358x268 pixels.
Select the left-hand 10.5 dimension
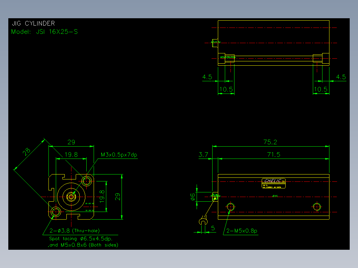(x=226, y=89)
